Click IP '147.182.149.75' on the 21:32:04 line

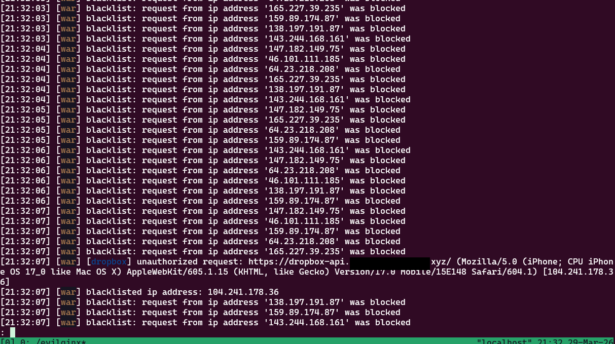(x=304, y=49)
